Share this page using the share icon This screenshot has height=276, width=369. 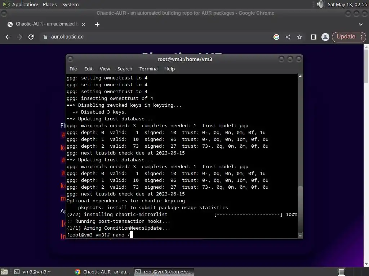tap(288, 37)
